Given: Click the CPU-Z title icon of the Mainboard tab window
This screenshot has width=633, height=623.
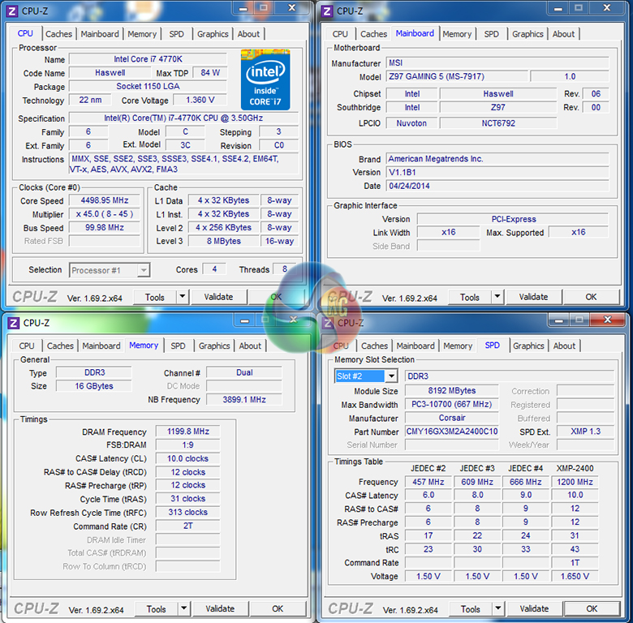Looking at the screenshot, I should point(327,11).
